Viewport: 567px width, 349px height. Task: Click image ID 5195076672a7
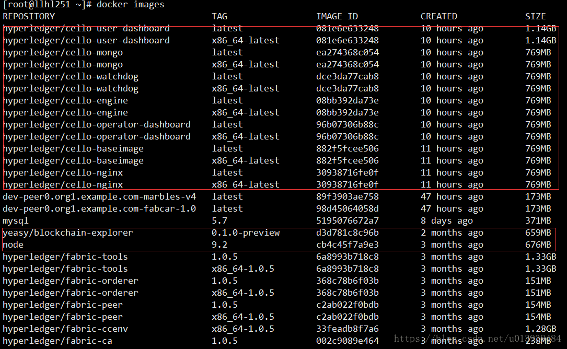pyautogui.click(x=348, y=220)
